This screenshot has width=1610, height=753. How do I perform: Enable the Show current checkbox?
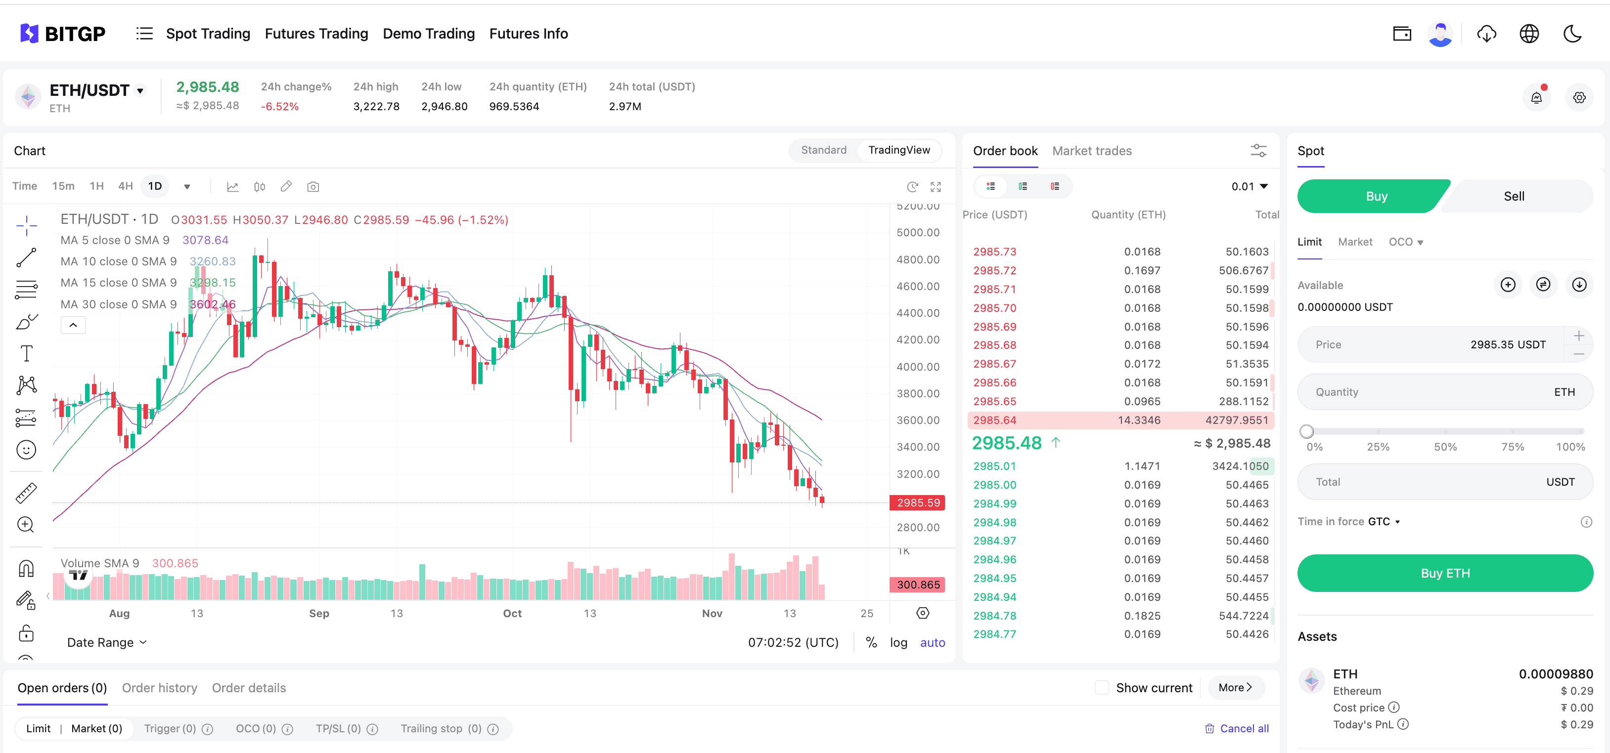(x=1102, y=687)
